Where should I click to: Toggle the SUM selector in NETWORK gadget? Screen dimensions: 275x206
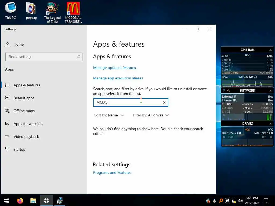click(247, 112)
